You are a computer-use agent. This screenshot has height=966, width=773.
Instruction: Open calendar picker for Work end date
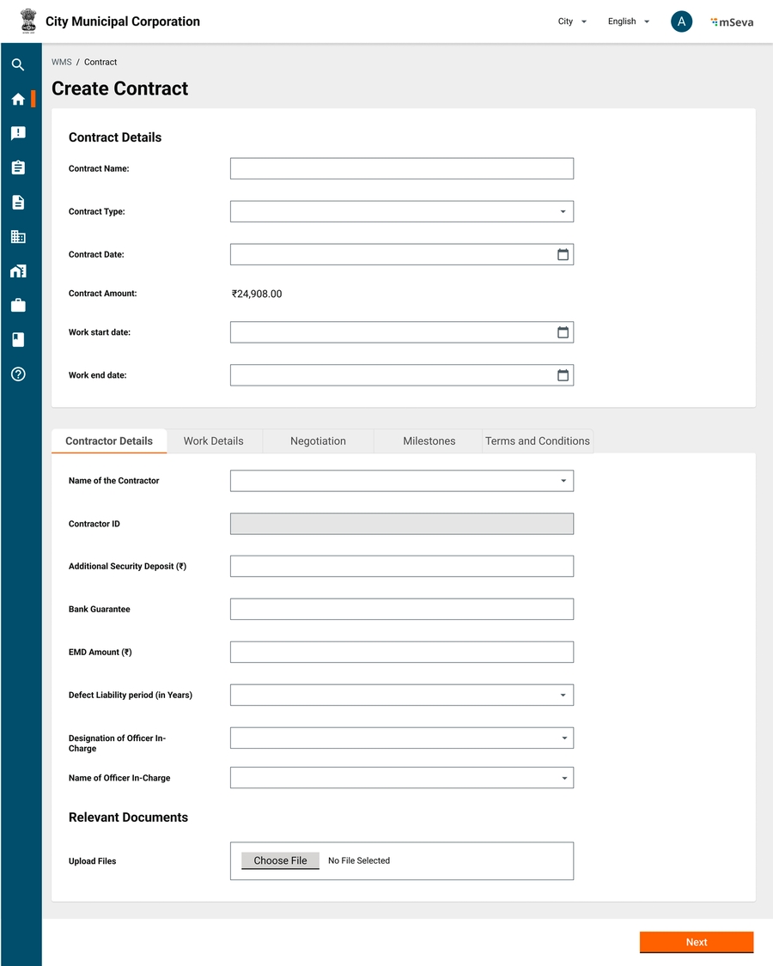pos(563,375)
